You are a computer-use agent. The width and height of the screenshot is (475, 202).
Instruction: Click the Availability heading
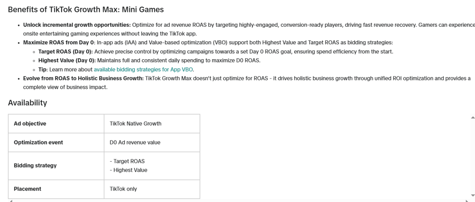tap(28, 103)
